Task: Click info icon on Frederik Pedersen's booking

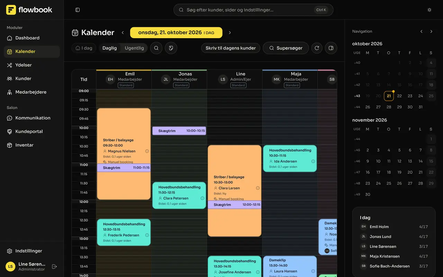Action: pyautogui.click(x=147, y=235)
